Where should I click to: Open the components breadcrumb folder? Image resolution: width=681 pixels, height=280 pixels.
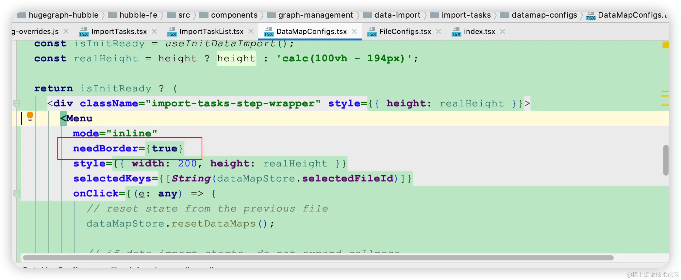pyautogui.click(x=228, y=15)
